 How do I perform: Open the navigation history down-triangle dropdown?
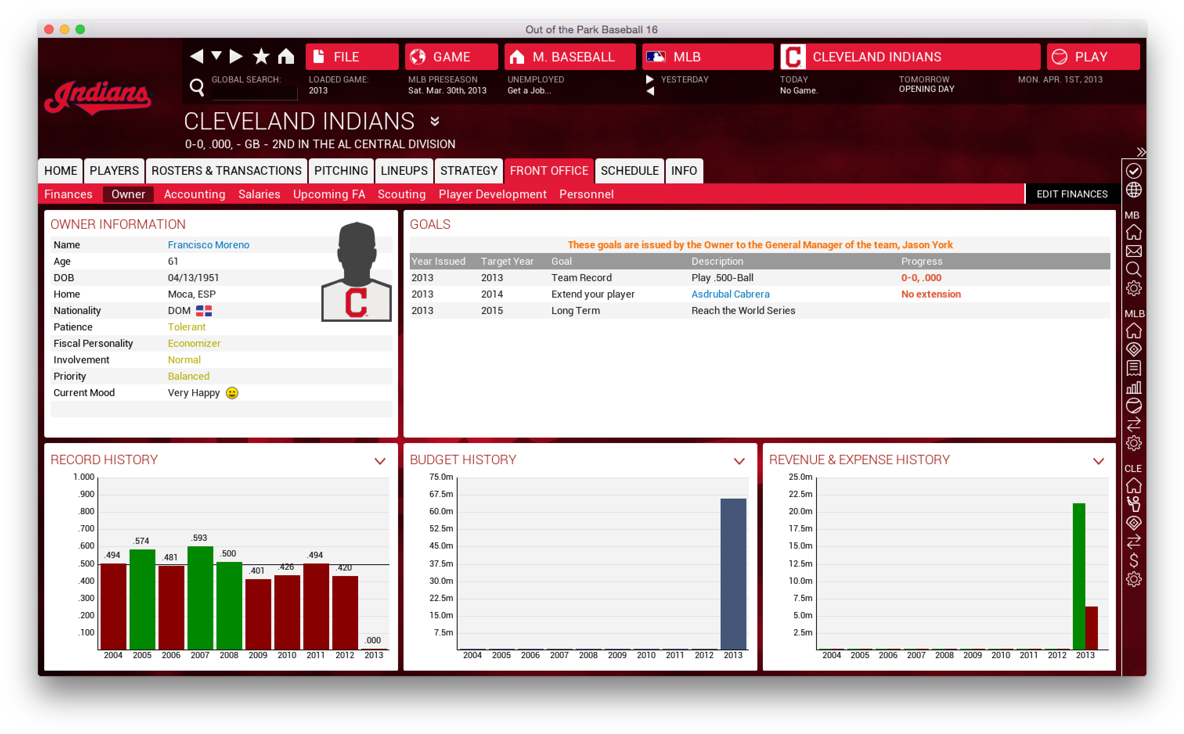(216, 56)
